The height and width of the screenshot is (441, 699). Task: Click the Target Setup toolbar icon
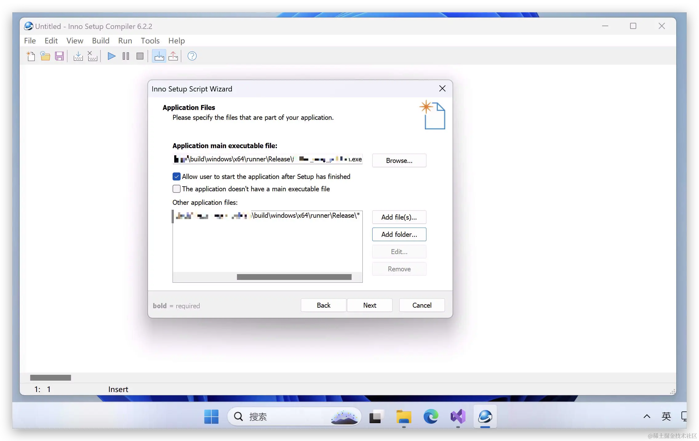(x=159, y=56)
